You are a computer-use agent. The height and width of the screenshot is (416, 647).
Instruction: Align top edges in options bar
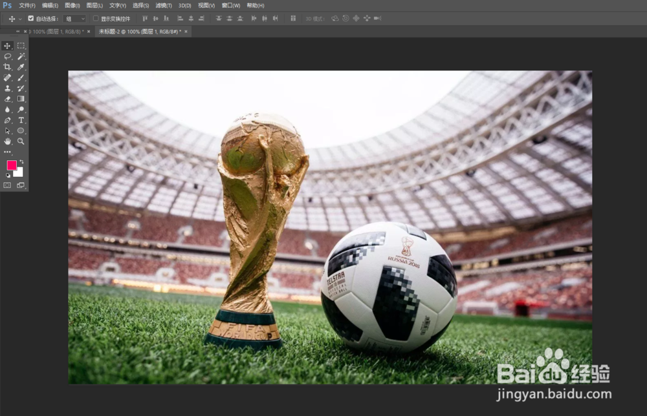(x=145, y=19)
